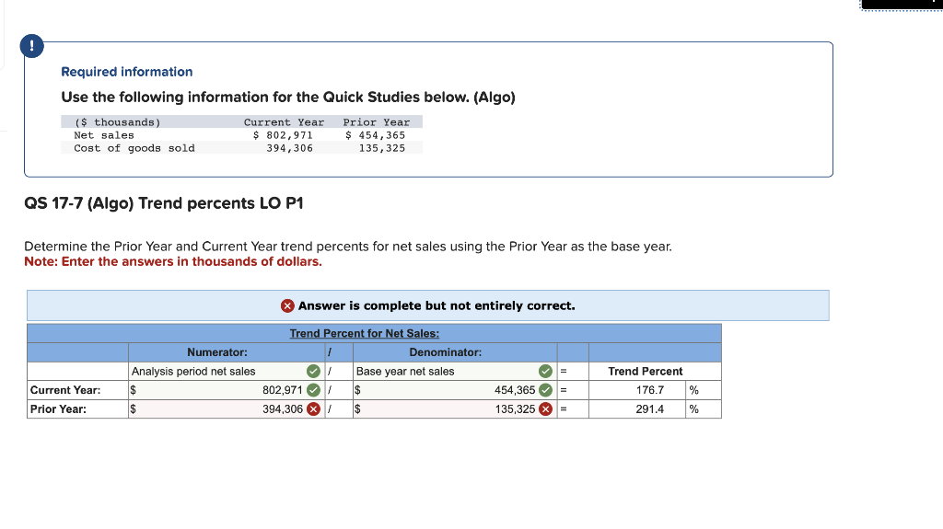943x529 pixels.
Task: Click the red X icon beside 'Answer is complete'
Action: pos(287,306)
